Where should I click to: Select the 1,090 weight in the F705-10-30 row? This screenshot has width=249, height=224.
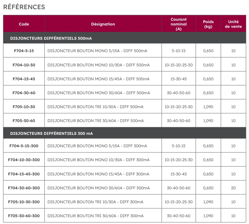208,107
